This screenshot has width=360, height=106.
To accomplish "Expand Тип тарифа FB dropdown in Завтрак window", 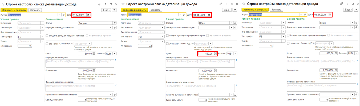I will [x=42, y=37].
